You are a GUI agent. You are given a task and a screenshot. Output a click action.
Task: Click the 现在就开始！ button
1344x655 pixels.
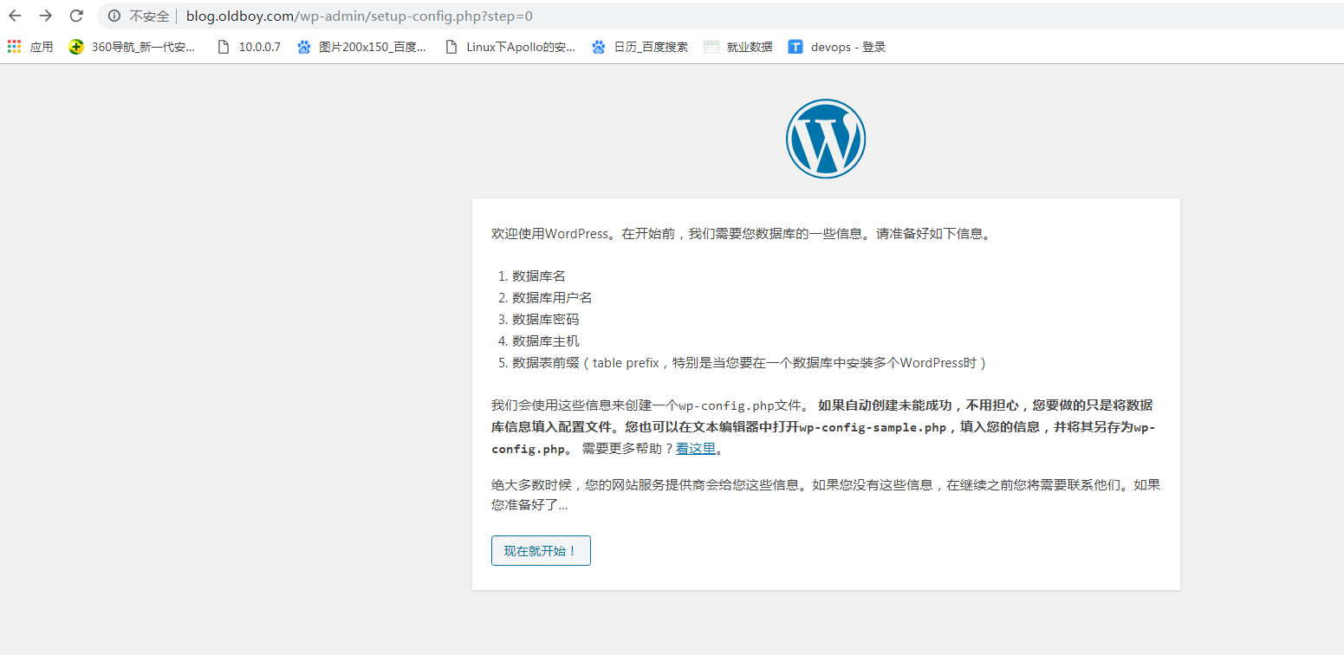point(541,551)
